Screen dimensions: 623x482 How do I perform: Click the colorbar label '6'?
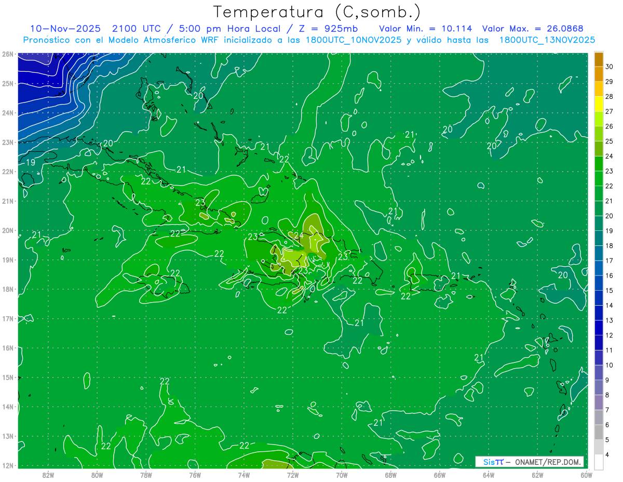608,425
